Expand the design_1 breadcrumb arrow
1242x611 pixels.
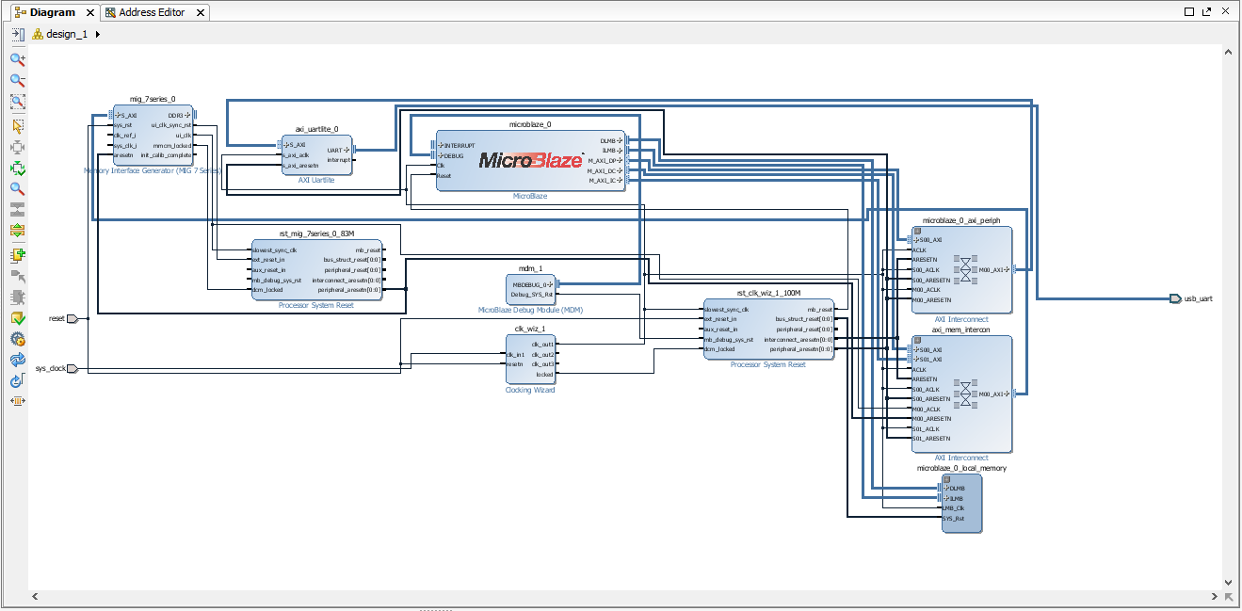point(98,34)
